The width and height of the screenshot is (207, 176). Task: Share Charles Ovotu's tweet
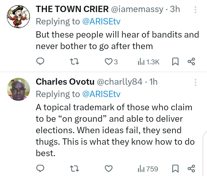pyautogui.click(x=191, y=168)
